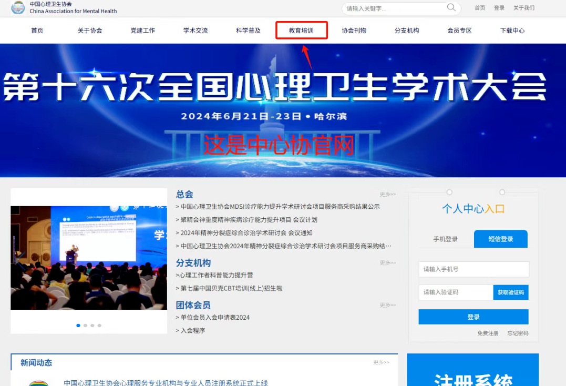Viewport: 566px width, 386px height.
Task: Focus the 请输入手机号 phone field
Action: [473, 269]
